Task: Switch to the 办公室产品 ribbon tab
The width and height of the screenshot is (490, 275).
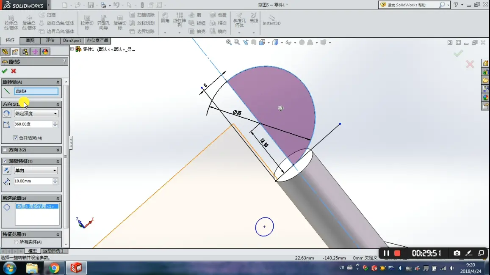Action: tap(97, 41)
